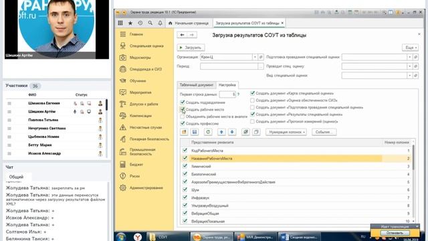428x241 pixels.
Task: Click the События button
Action: tap(324, 132)
